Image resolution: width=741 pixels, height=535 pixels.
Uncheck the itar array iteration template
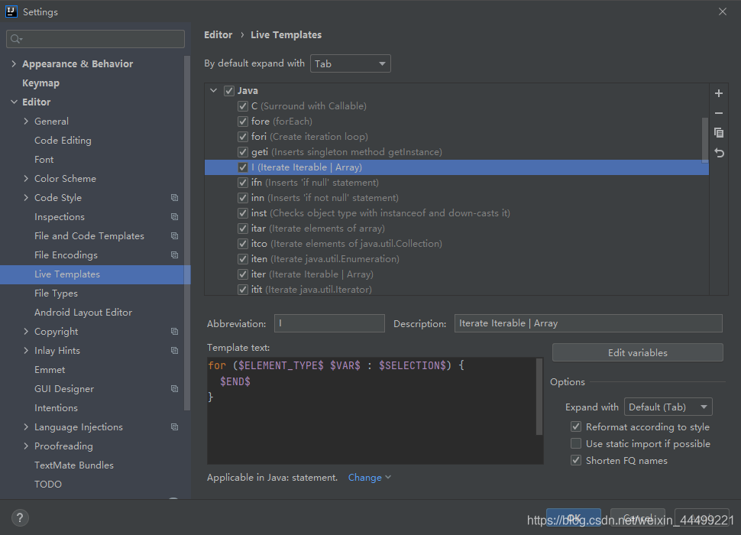tap(243, 229)
